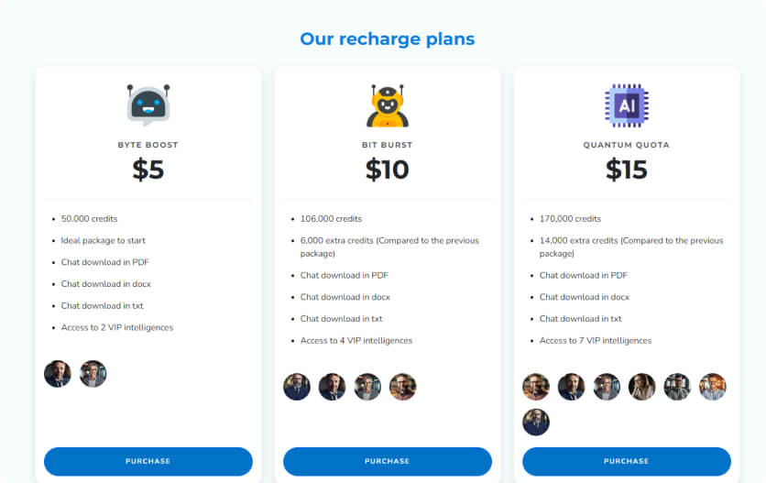Select third VIP avatar in Quantum Quota
This screenshot has width=766, height=483.
607,387
